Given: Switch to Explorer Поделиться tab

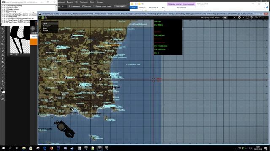Looking at the screenshot, I should [154, 8].
